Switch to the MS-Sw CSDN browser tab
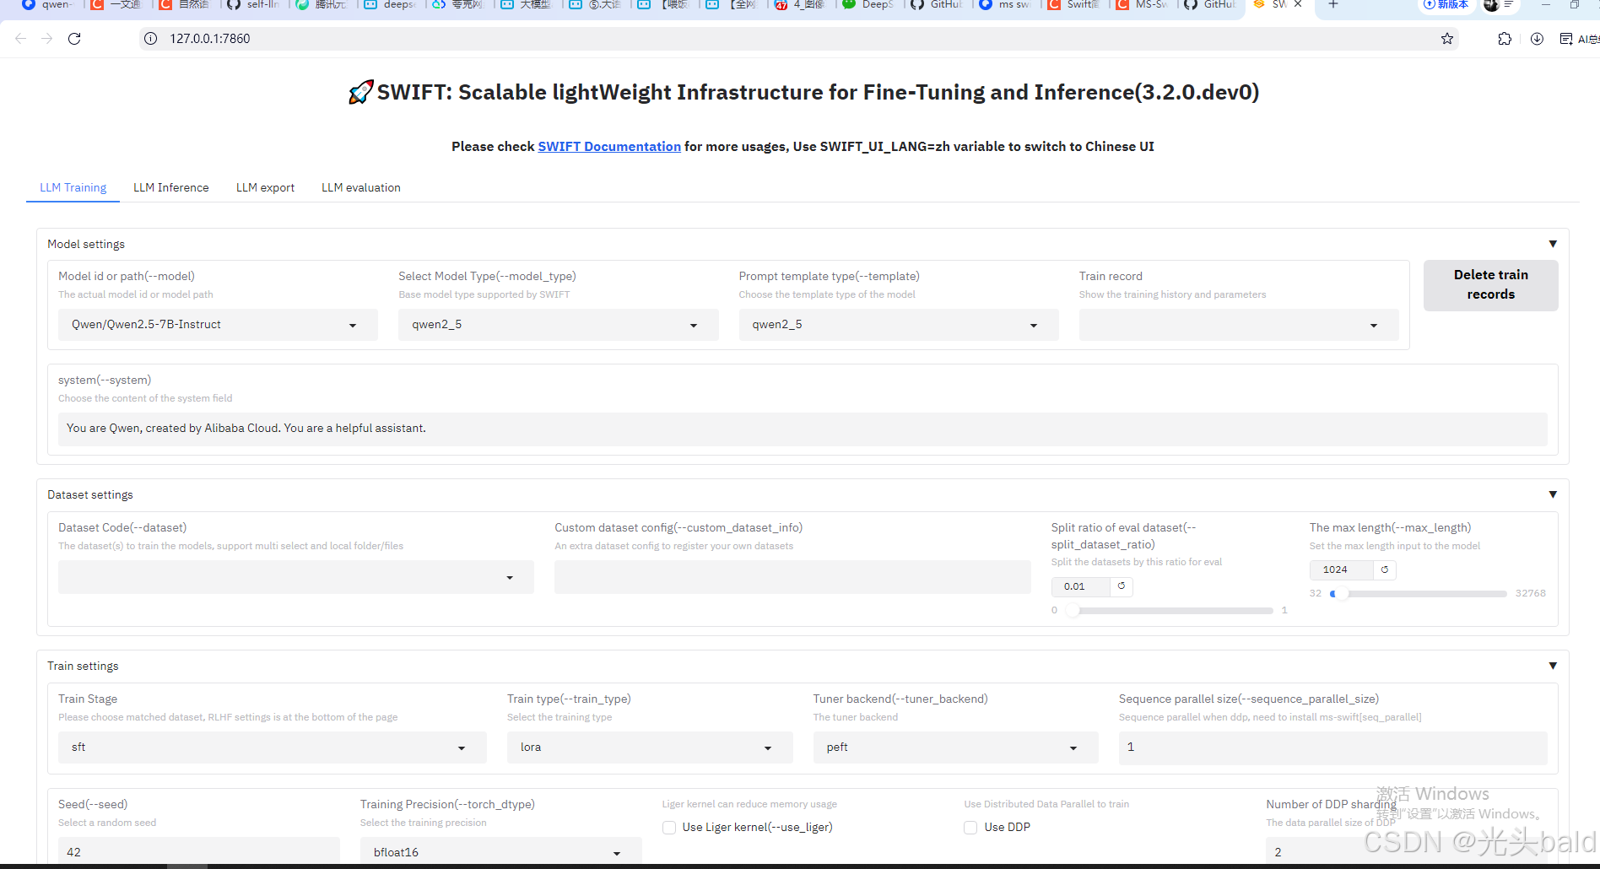This screenshot has width=1600, height=869. click(x=1143, y=4)
